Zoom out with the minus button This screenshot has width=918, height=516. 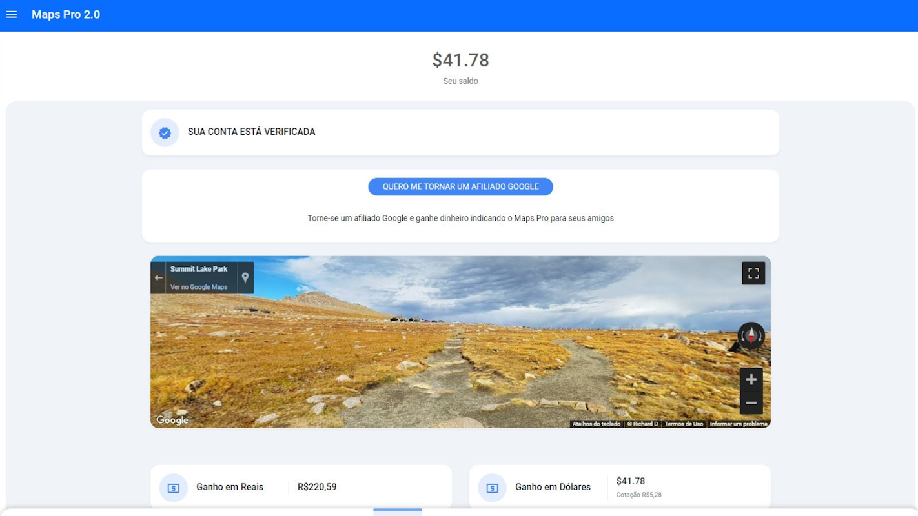(751, 403)
